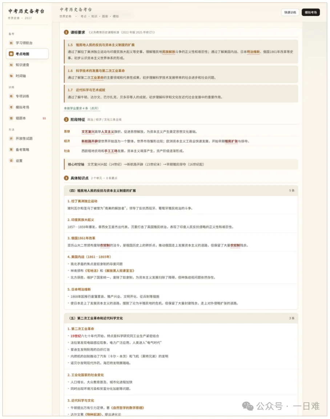Click highlighted term 明治维新 in card 1.5

tap(253, 52)
